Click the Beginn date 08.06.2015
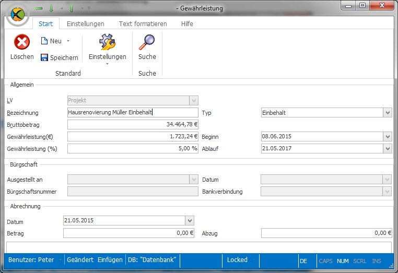398x273 pixels. [277, 137]
